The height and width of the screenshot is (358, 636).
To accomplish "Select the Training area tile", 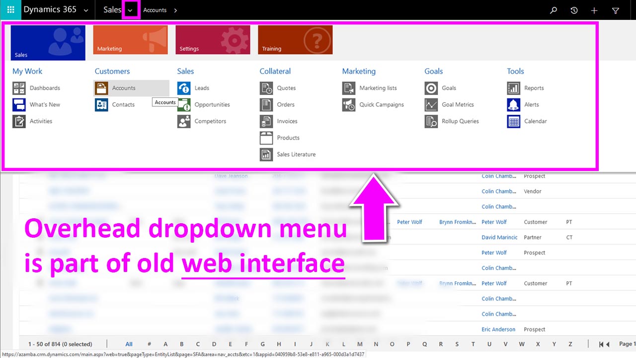I will 296,40.
